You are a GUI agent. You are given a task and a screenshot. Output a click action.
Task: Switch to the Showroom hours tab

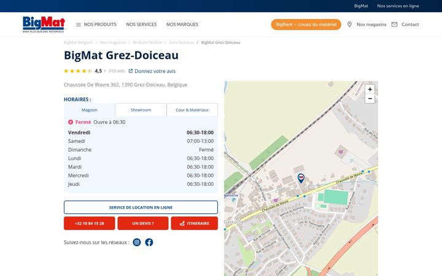pyautogui.click(x=141, y=110)
